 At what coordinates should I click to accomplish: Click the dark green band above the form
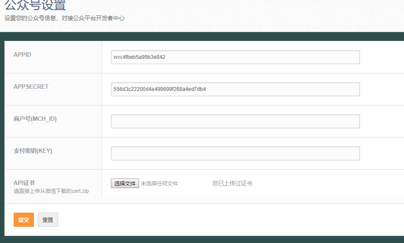pyautogui.click(x=202, y=36)
